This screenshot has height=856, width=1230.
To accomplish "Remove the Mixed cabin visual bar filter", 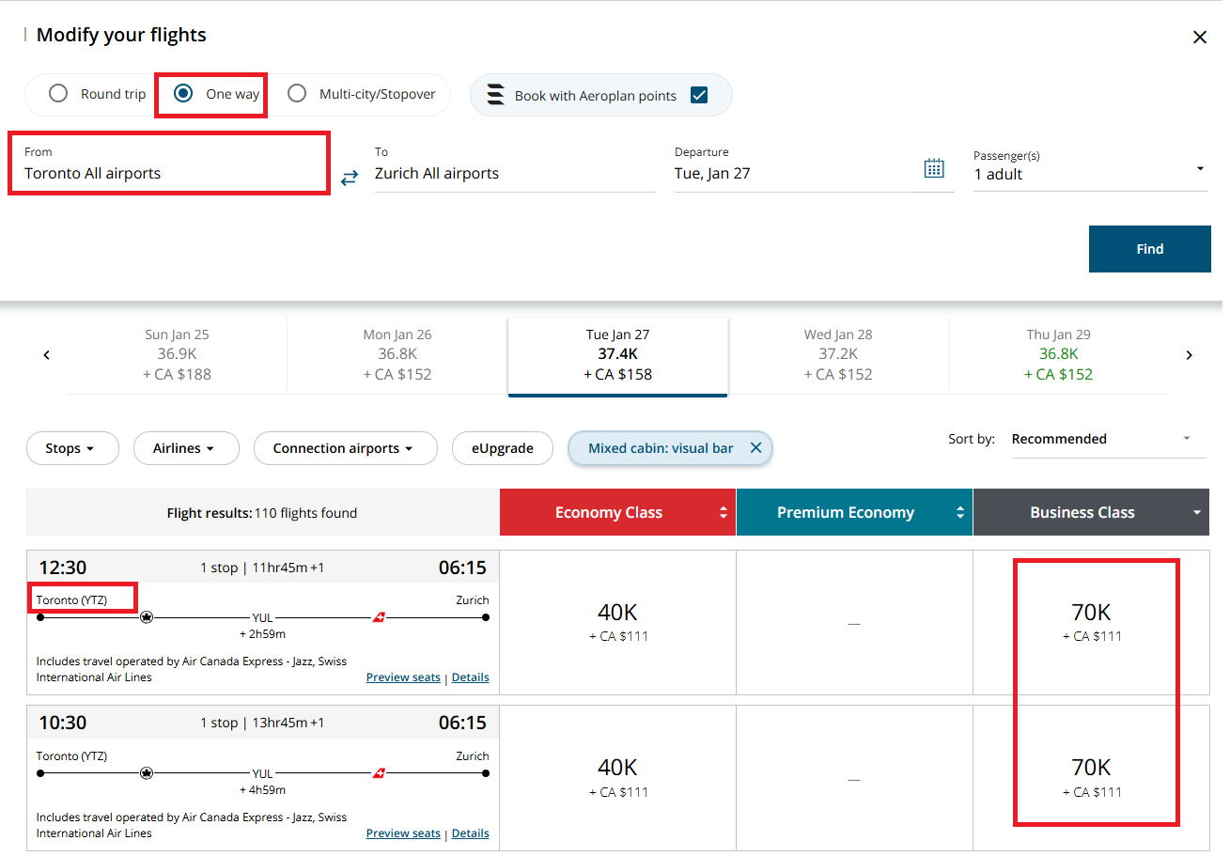I will tap(756, 448).
